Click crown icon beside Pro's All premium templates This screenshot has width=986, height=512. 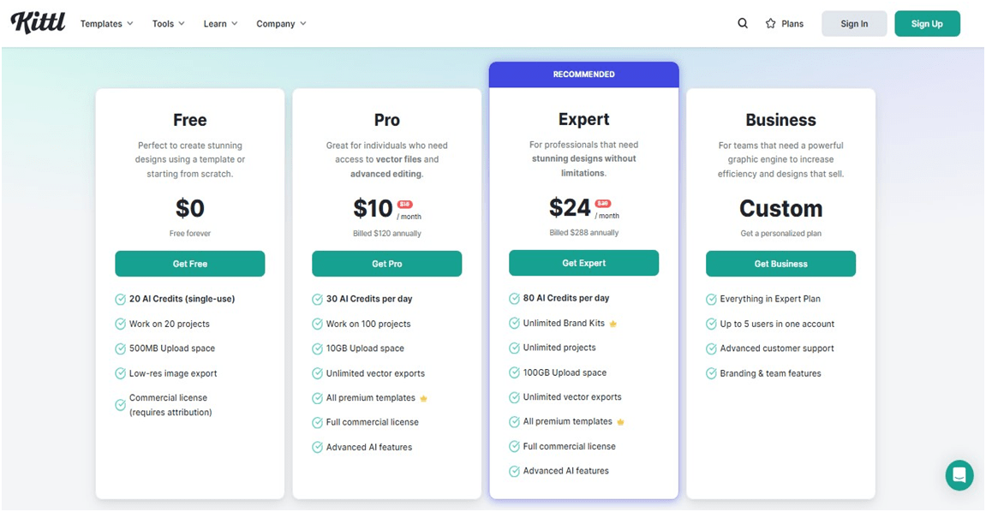(x=423, y=398)
